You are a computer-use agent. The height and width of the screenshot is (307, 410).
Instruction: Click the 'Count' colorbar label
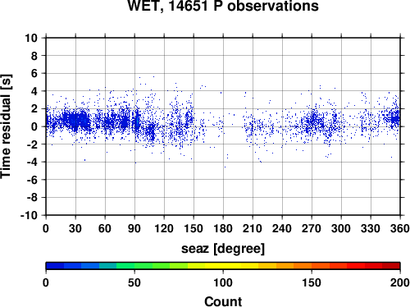(x=223, y=301)
